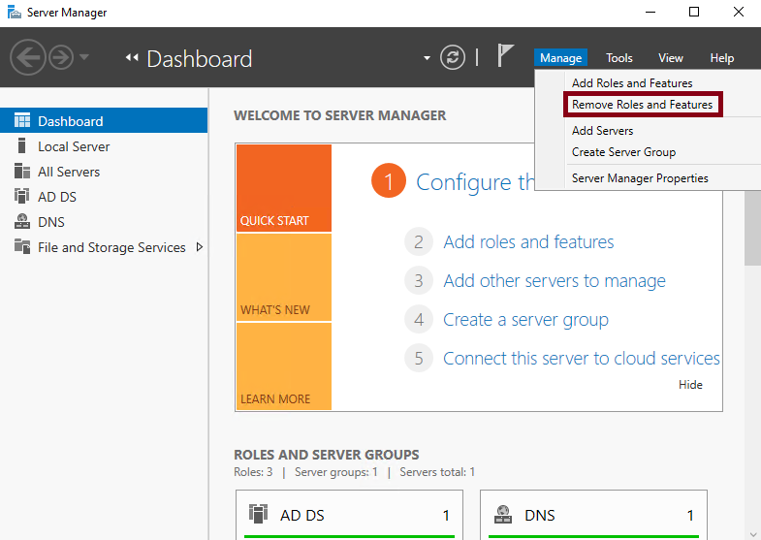
Task: Select Dashboard in the sidebar
Action: [104, 121]
